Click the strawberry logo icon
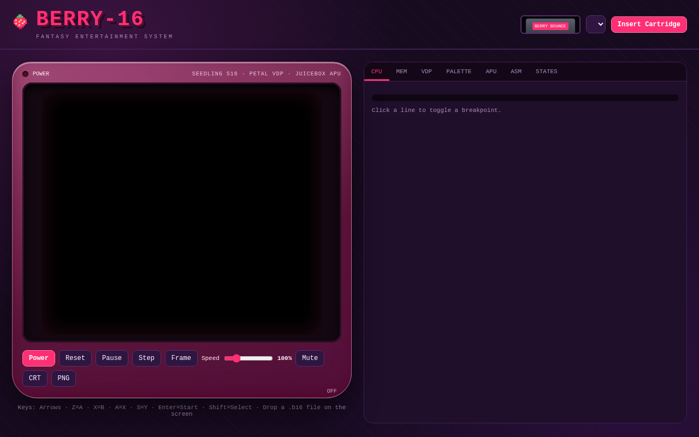 [x=20, y=21]
